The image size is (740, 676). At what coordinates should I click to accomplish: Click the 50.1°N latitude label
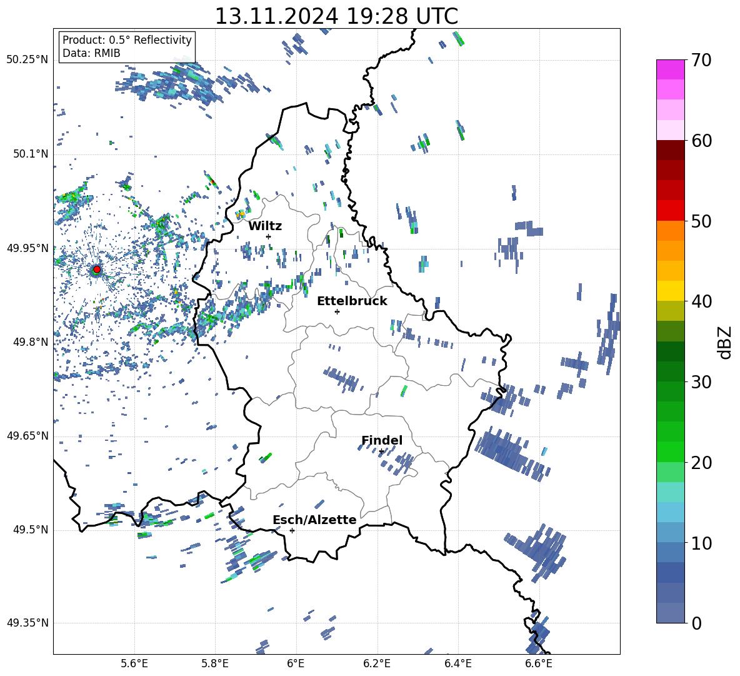pyautogui.click(x=31, y=154)
